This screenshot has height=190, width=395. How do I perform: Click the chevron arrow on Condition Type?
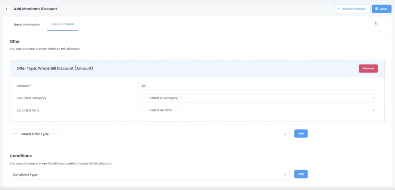(285, 175)
